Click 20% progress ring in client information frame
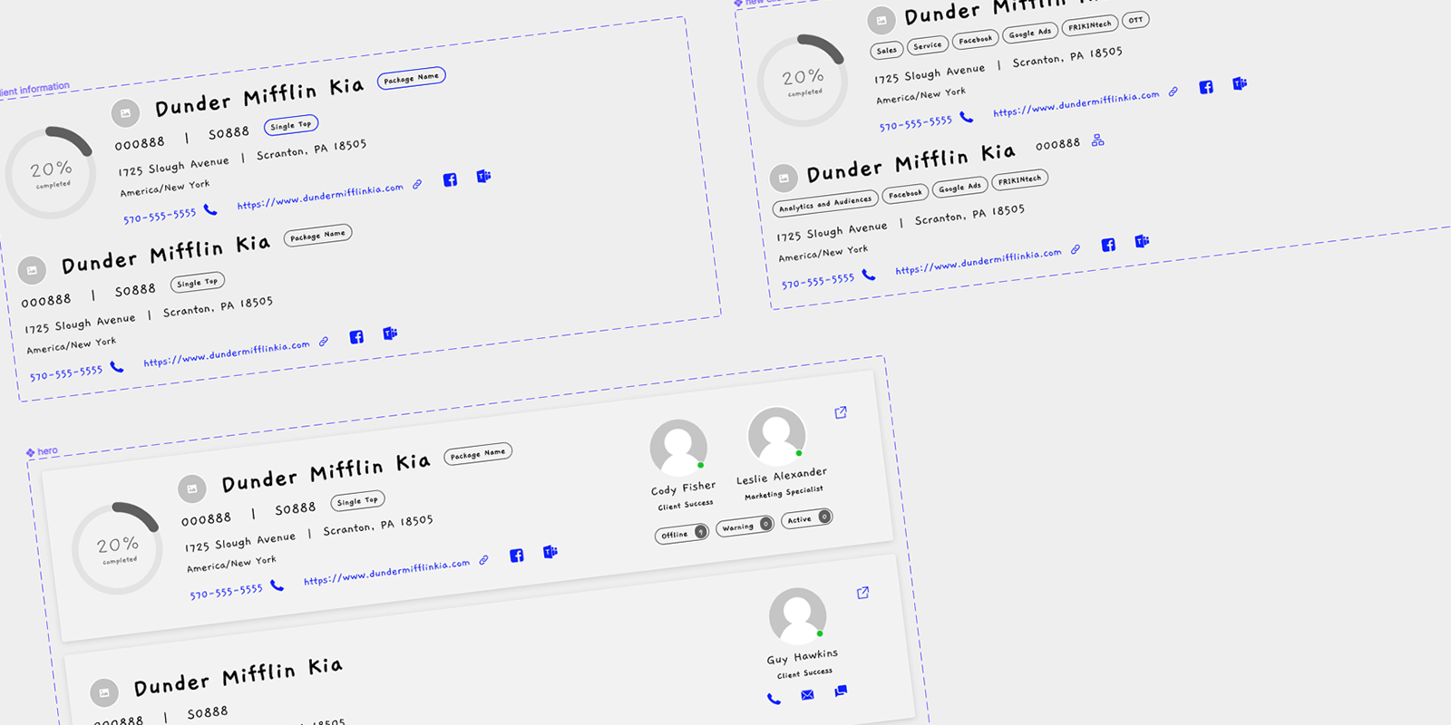This screenshot has width=1451, height=725. pos(51,172)
